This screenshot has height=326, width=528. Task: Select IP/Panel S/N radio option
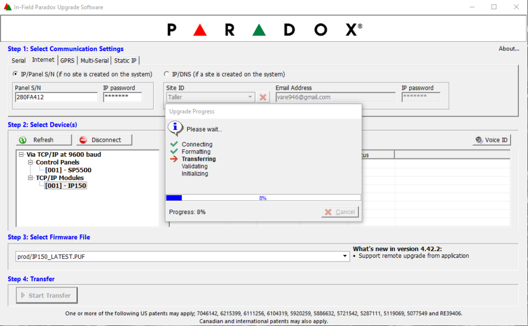pyautogui.click(x=15, y=74)
